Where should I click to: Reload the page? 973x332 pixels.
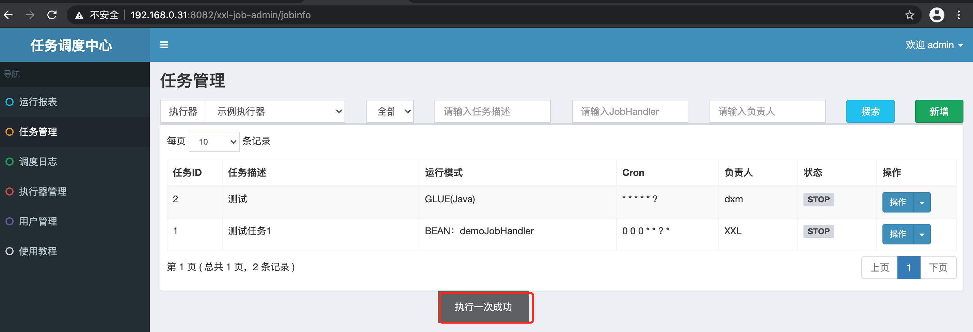[x=52, y=15]
